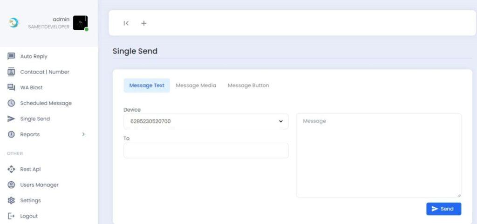Collapse sidebar using the top bar arrow icon
The height and width of the screenshot is (224, 477).
126,23
